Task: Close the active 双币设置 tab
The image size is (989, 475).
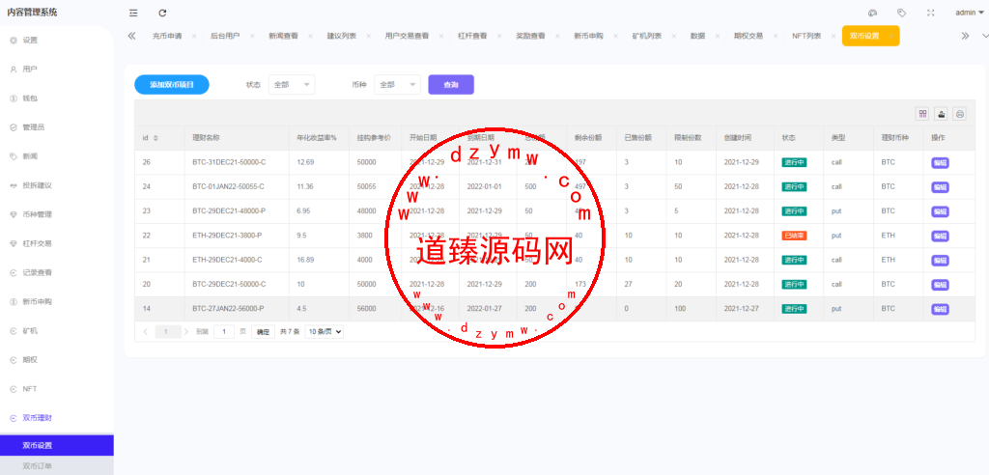Action: pyautogui.click(x=890, y=36)
